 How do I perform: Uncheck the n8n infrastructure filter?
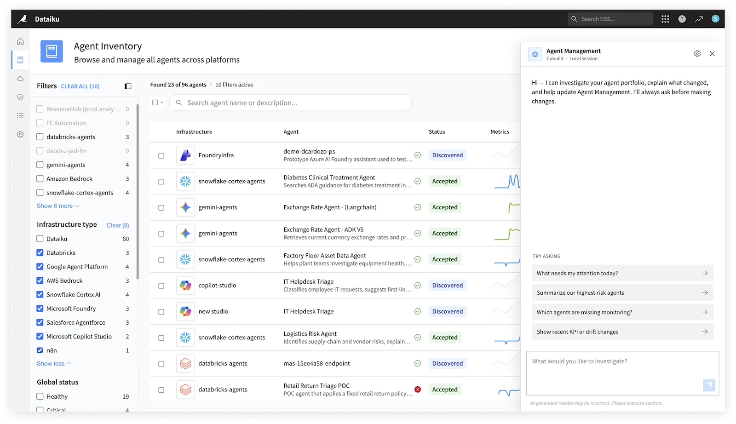coord(40,350)
